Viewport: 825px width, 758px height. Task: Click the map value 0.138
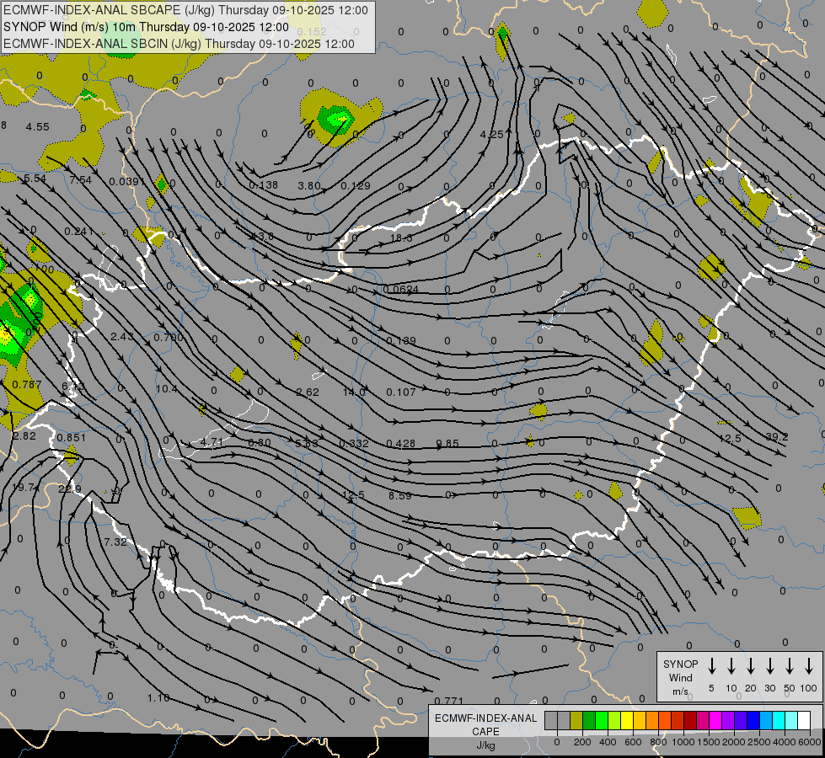(263, 184)
